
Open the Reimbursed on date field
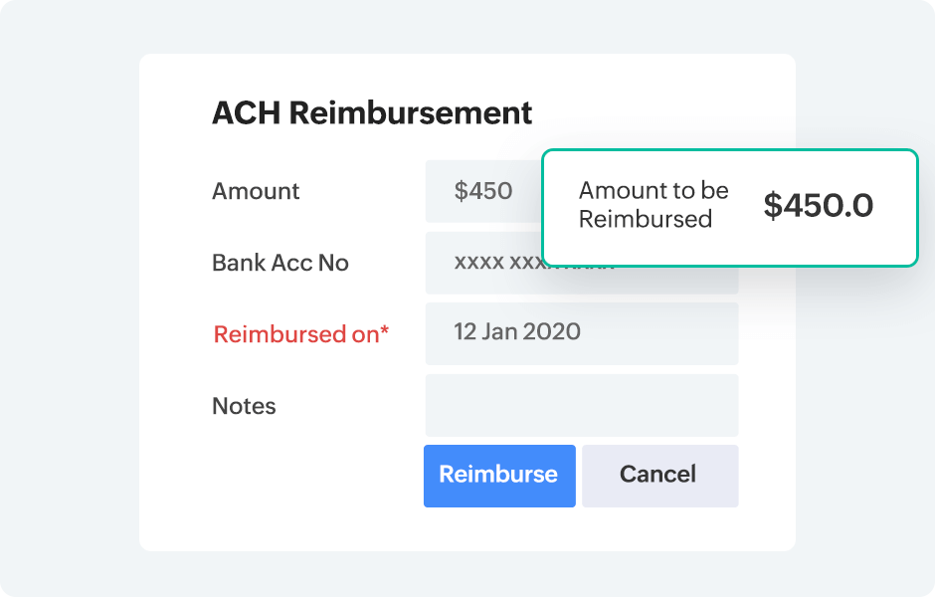pos(581,333)
